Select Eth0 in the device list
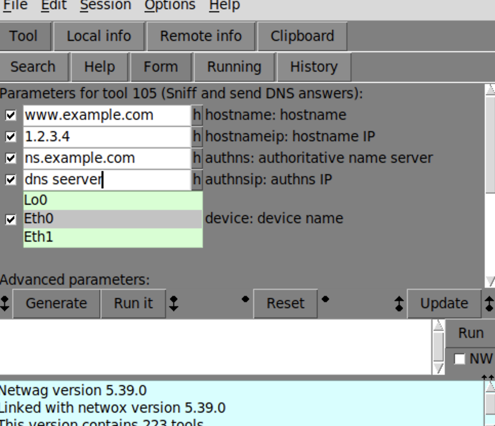Image resolution: width=495 pixels, height=426 pixels. [113, 219]
